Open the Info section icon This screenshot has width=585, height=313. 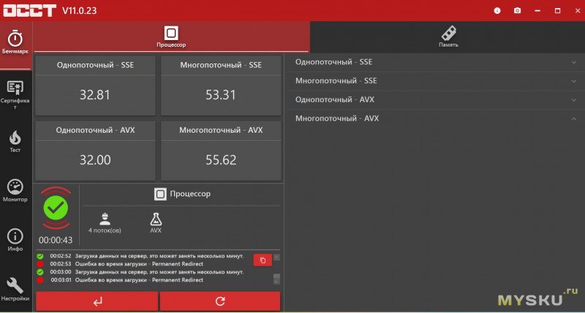[15, 239]
